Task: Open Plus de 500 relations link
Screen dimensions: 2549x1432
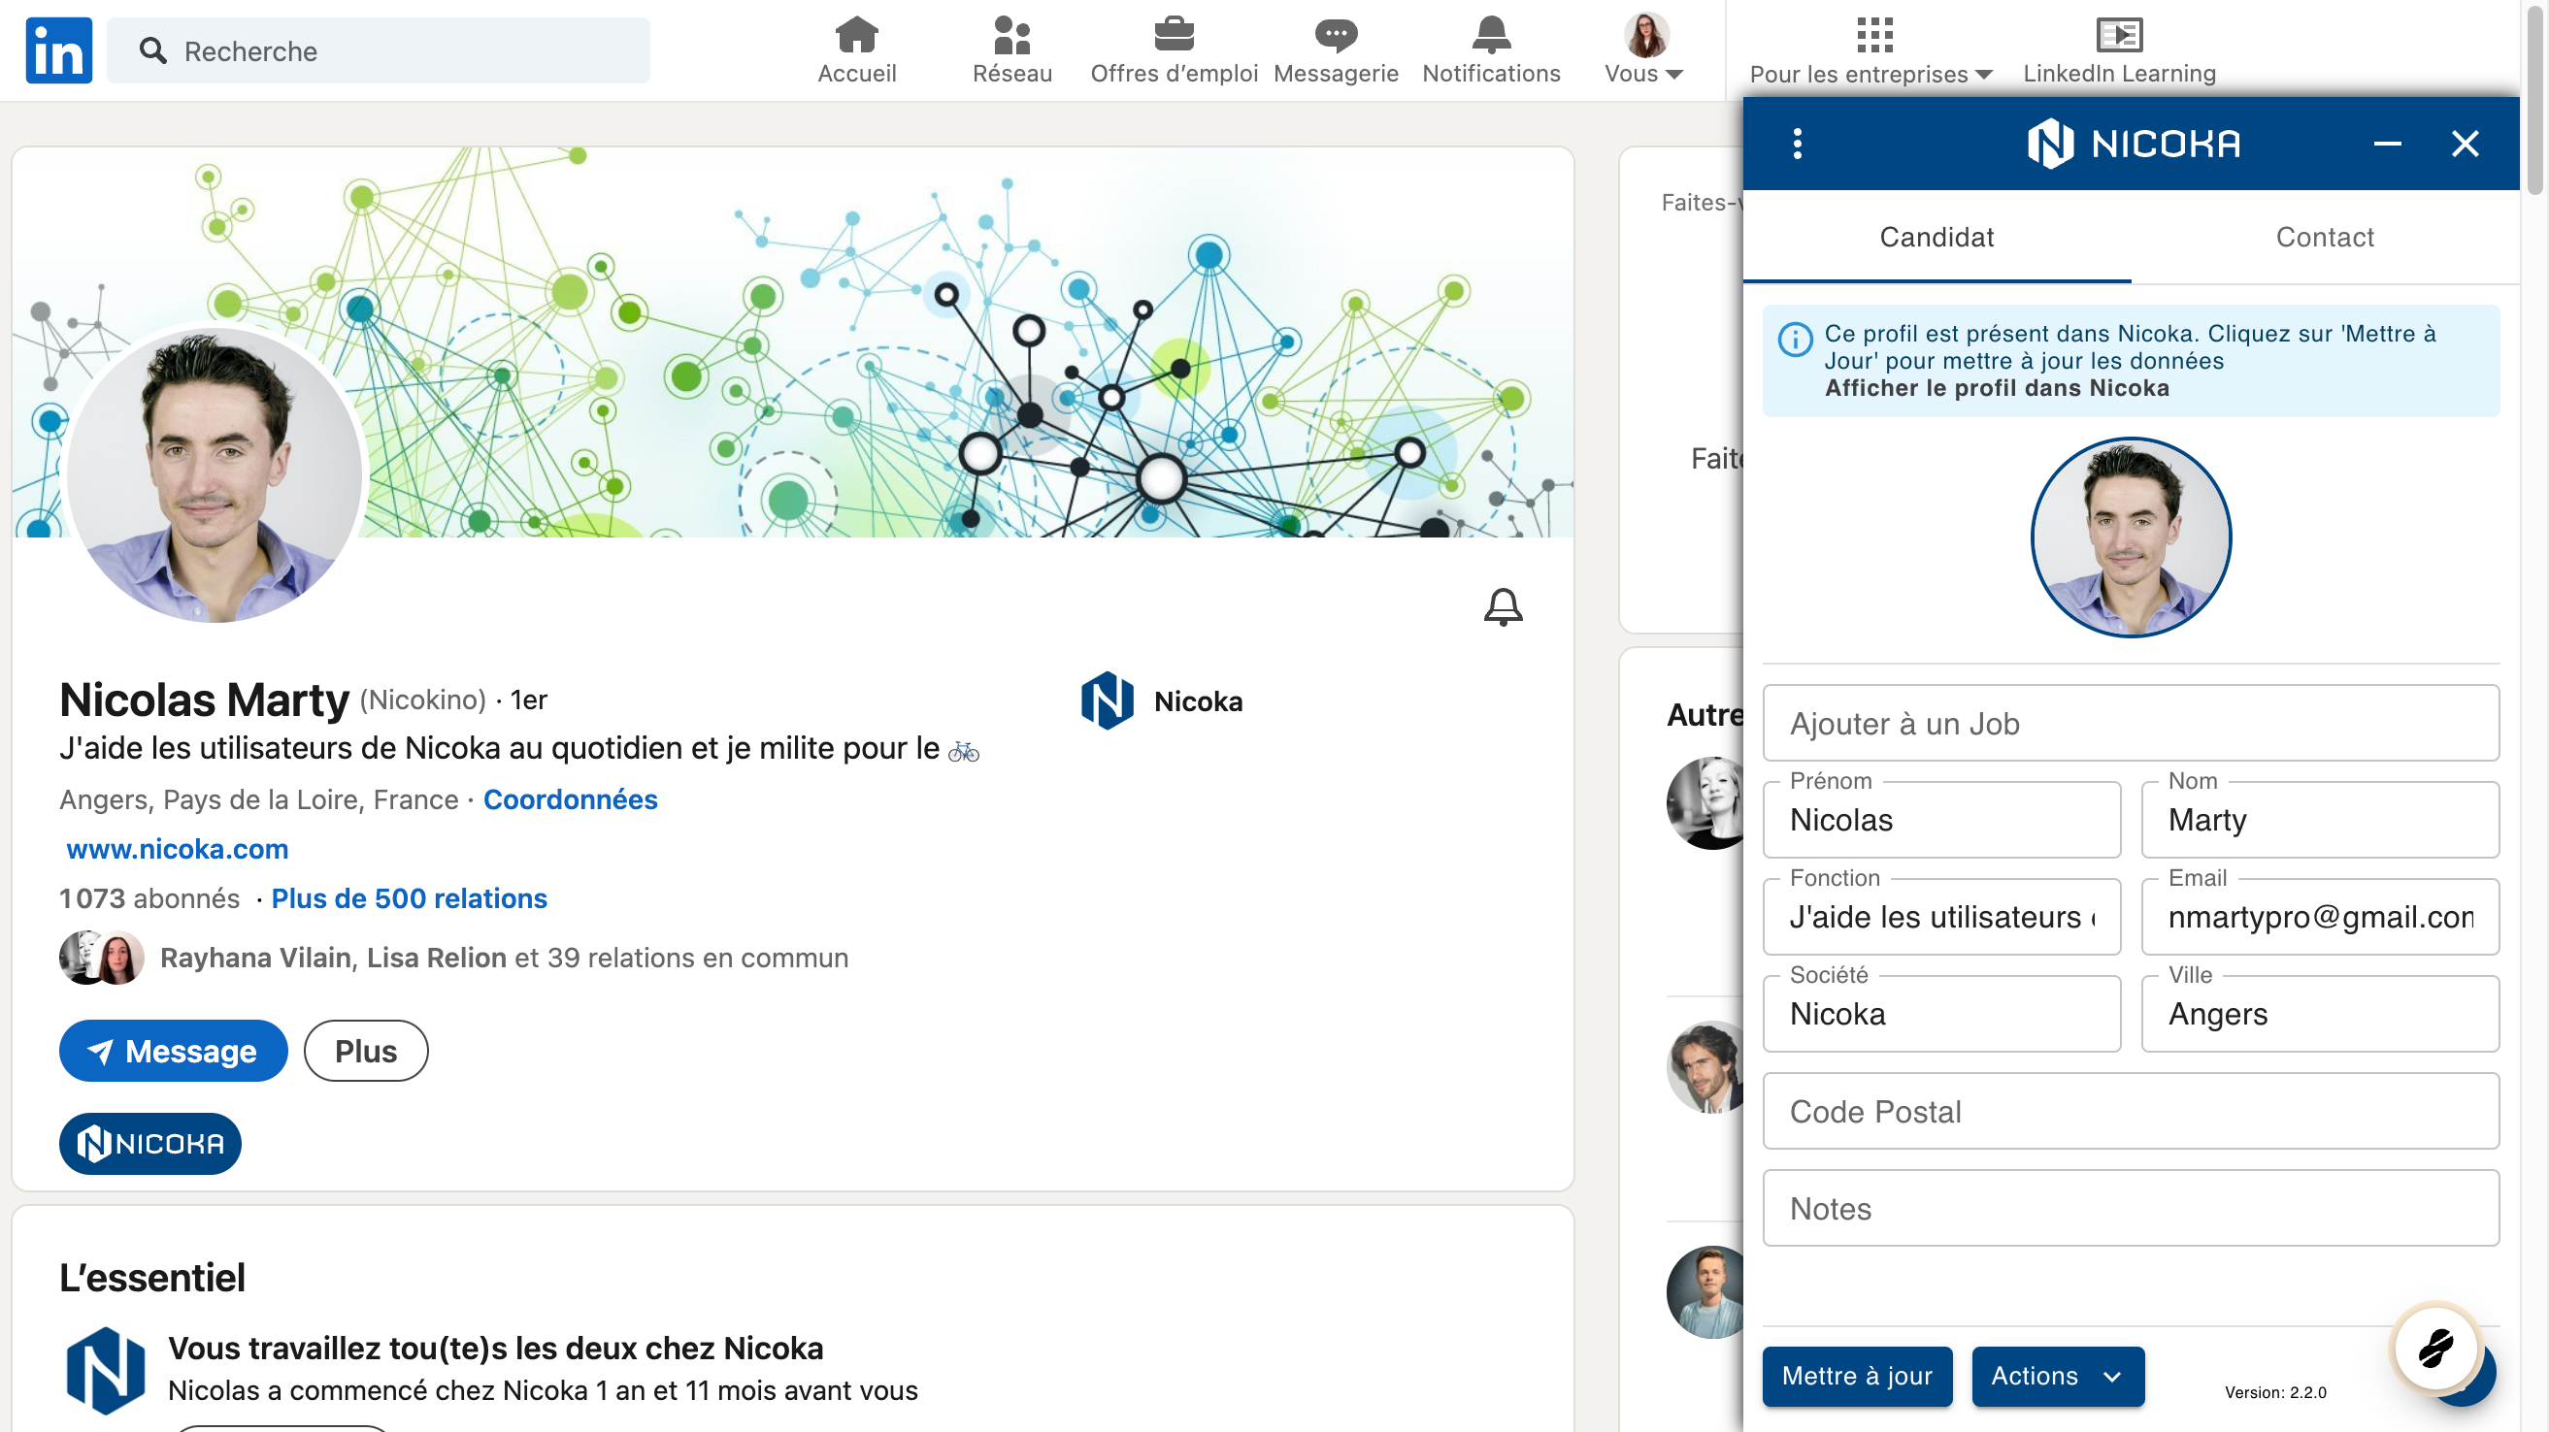Action: tap(409, 898)
